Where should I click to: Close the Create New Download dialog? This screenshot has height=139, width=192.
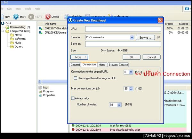coord(160,20)
